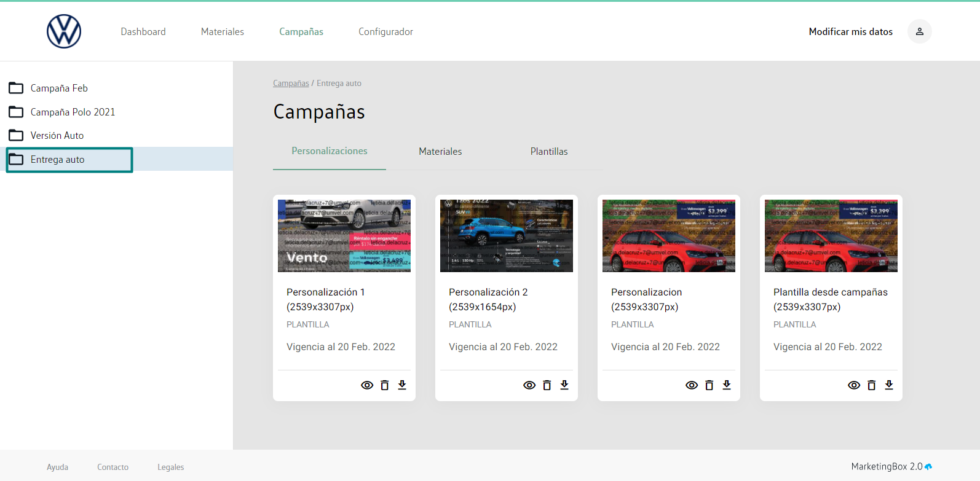Viewport: 980px width, 481px height.
Task: Preview Personalización 2 with eye icon
Action: tap(529, 385)
